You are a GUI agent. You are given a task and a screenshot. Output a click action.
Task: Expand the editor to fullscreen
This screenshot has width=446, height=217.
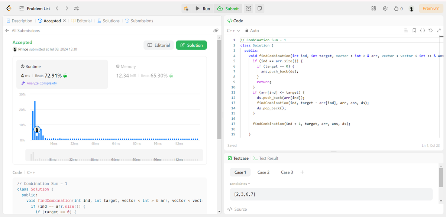coord(438,30)
